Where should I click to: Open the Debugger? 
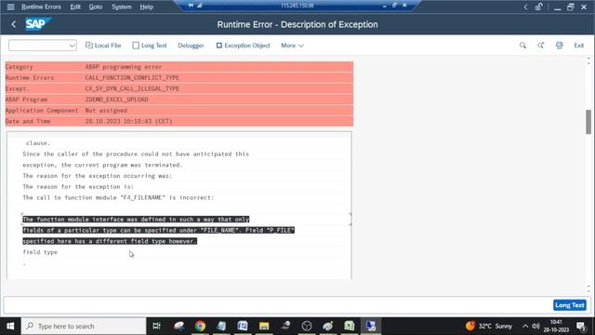click(x=191, y=46)
